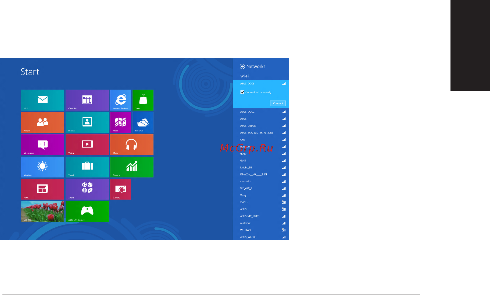This screenshot has height=295, width=490.
Task: Open the Travel tile
Action: tap(87, 167)
